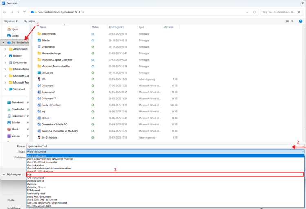Screen dimensions: 306x209
Task: Sort files by the Ændringsdato column
Action: [116, 27]
